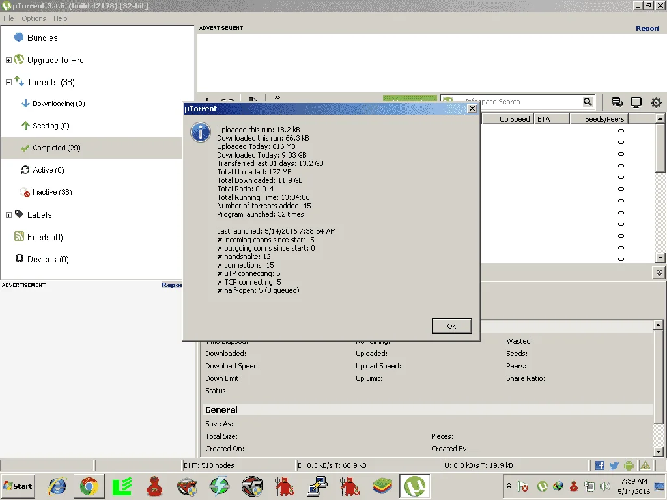
Task: Click the Feeds RSS icon
Action: [19, 236]
